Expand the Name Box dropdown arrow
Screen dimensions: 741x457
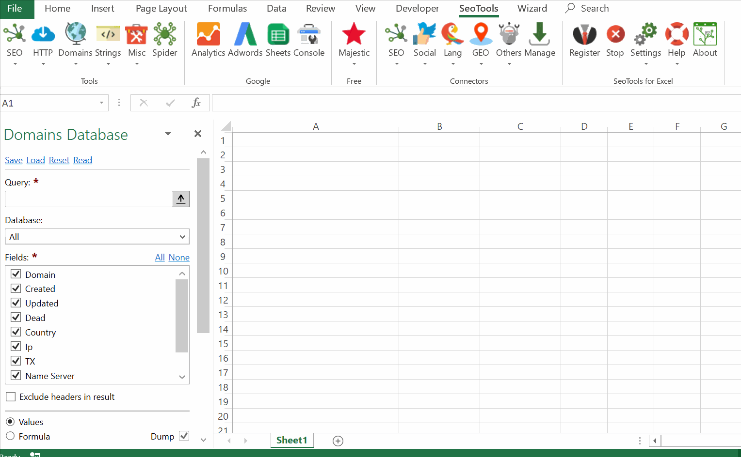pos(101,103)
